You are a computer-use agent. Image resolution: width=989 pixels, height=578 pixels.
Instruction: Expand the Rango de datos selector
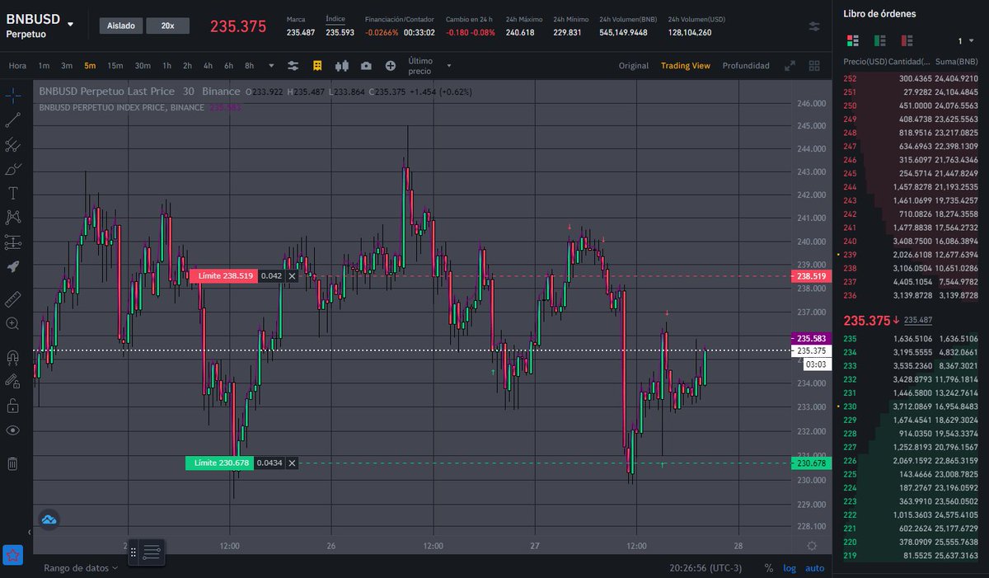point(80,567)
